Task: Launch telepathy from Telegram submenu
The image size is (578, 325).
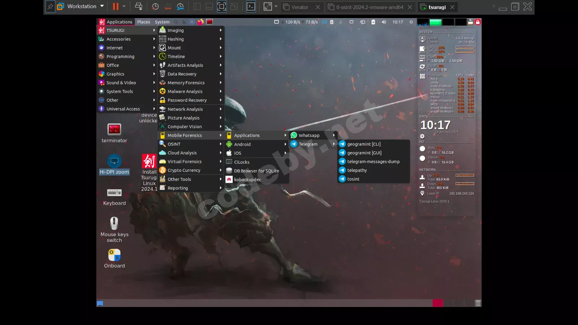Action: pyautogui.click(x=374, y=170)
